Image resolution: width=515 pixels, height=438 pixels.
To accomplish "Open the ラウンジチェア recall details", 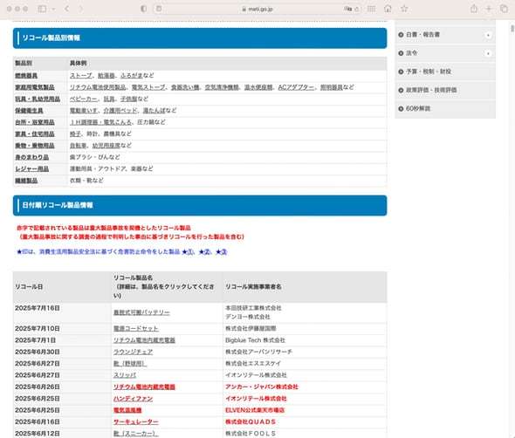I will click(x=133, y=352).
